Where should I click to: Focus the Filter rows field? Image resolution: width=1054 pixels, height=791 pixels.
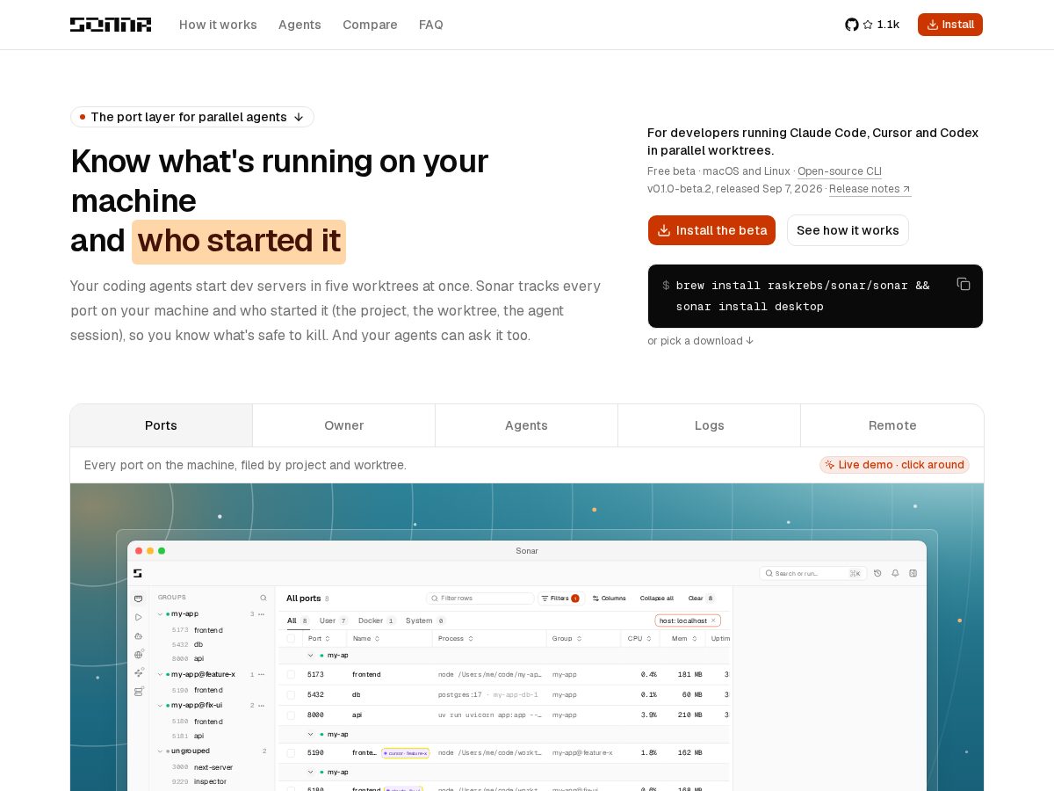480,598
